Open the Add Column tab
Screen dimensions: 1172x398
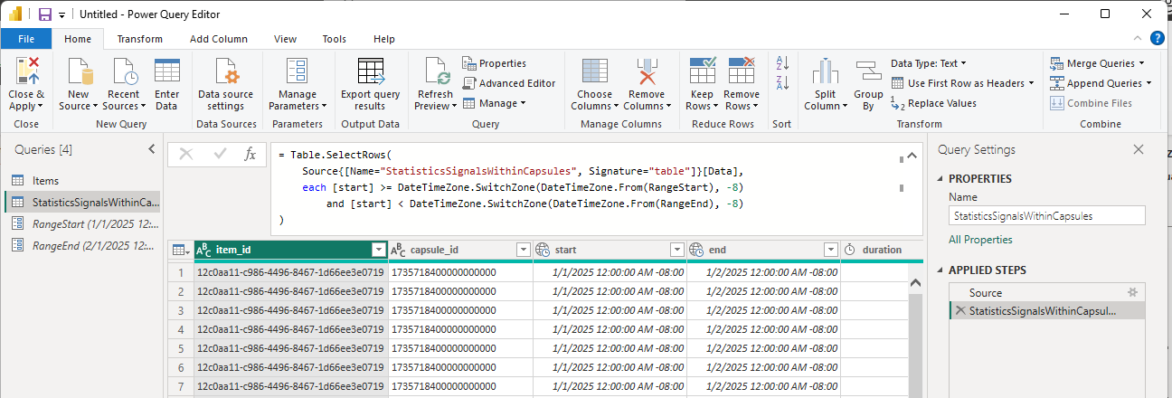click(218, 39)
